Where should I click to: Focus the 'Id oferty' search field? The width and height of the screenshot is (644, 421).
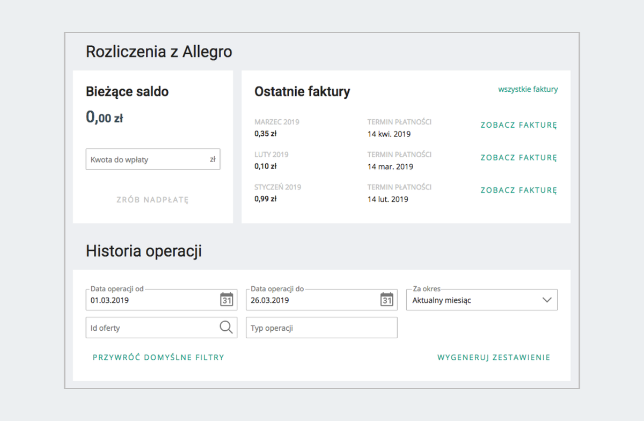162,328
